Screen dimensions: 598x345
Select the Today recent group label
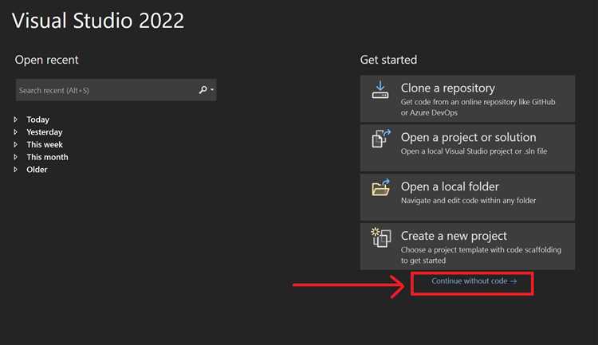[37, 120]
